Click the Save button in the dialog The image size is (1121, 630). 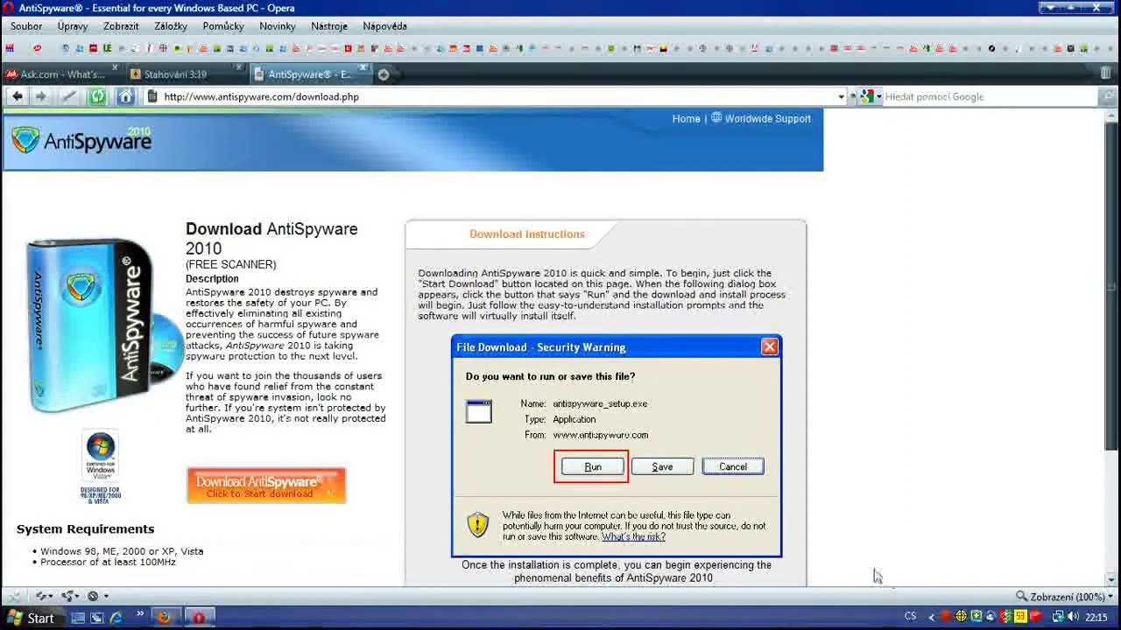pos(662,467)
